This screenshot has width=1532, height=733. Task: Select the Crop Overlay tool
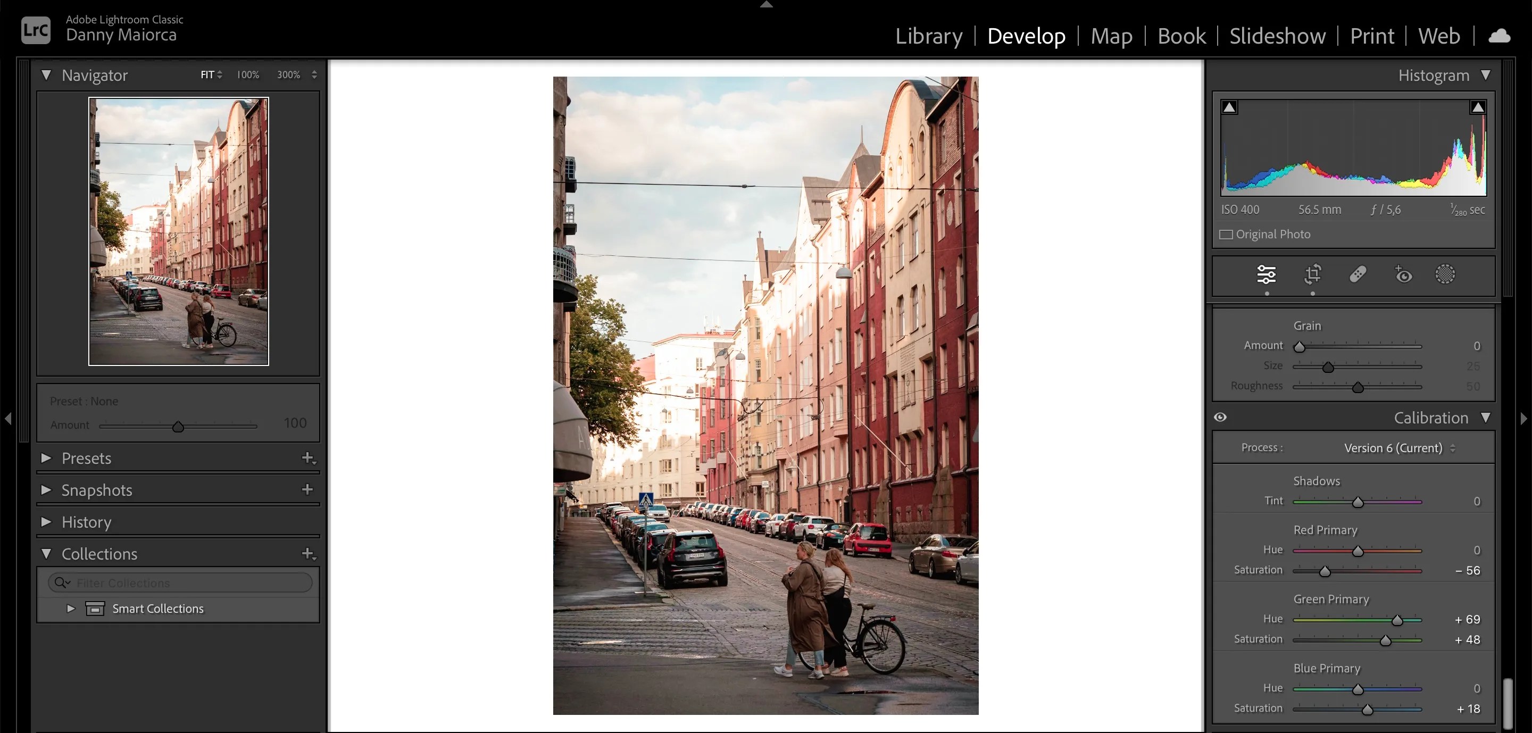pos(1312,274)
